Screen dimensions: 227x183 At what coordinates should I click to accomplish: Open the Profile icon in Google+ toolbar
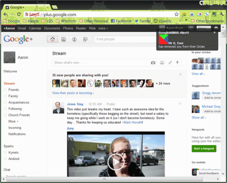[x=74, y=39]
